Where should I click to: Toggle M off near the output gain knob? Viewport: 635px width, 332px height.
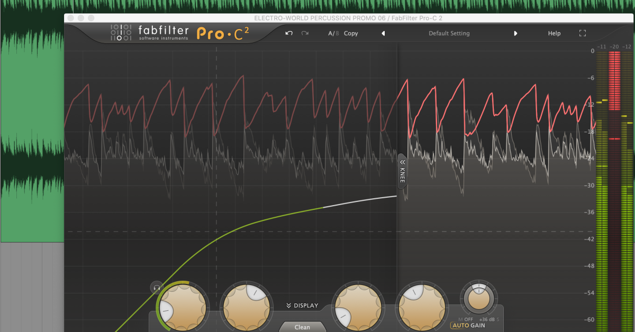click(465, 319)
